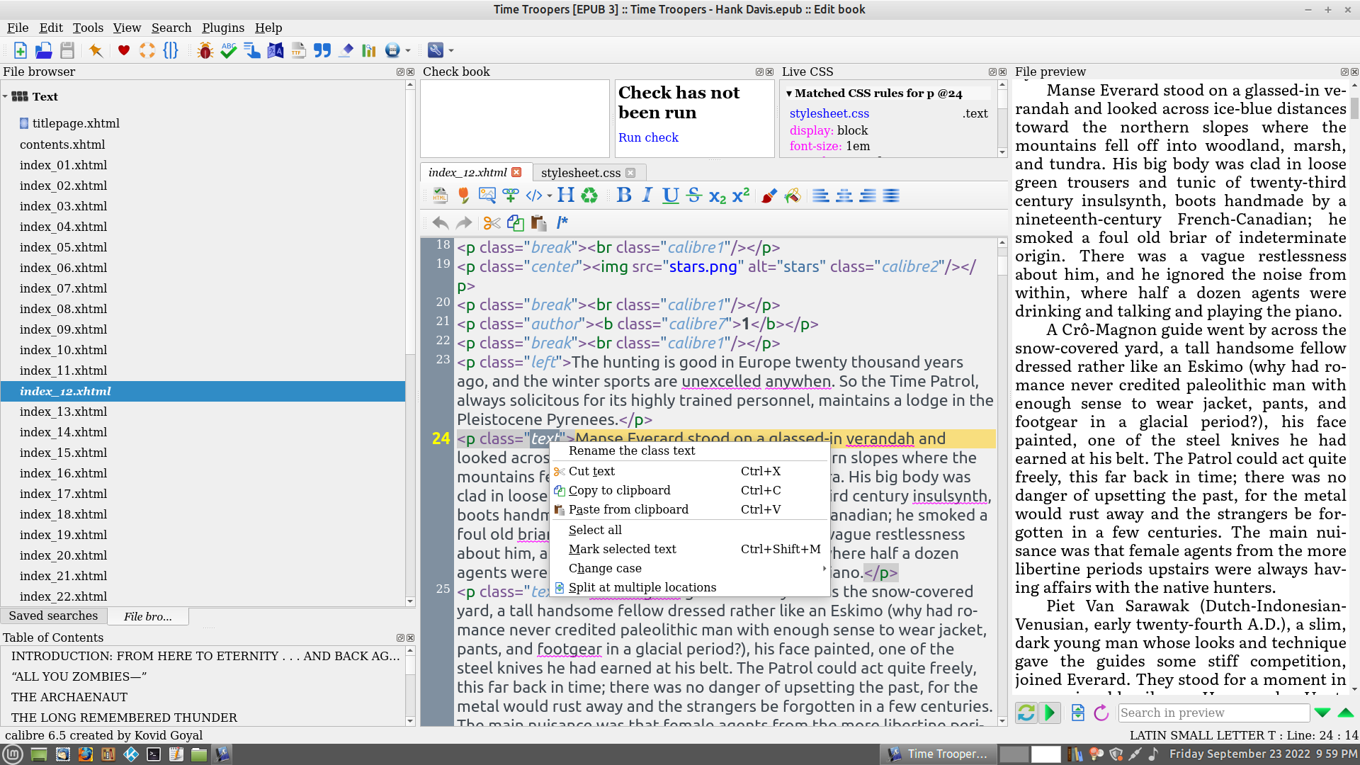This screenshot has width=1360, height=765.
Task: Choose Rename the class text menu entry
Action: (631, 451)
